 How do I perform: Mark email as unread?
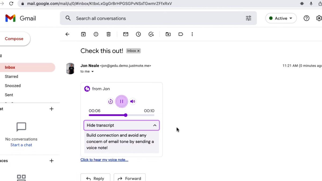tap(126, 34)
